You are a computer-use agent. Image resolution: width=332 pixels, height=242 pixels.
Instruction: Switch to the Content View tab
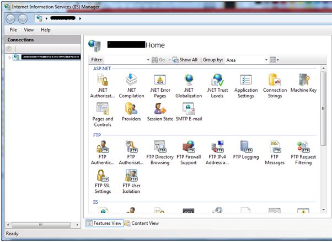pyautogui.click(x=142, y=223)
